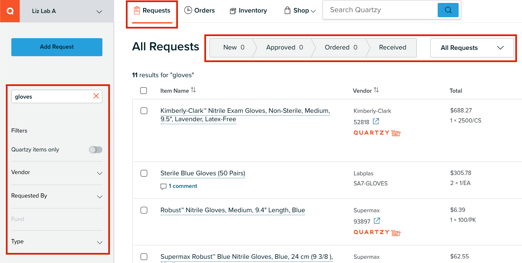Viewport: 522px width, 263px height.
Task: Open external link icon next to 52818
Action: [376, 122]
